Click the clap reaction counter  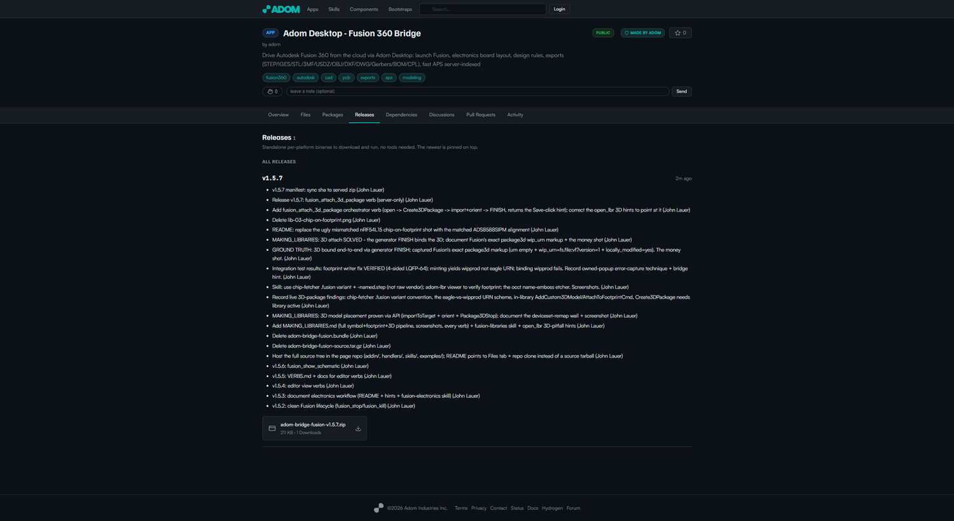(x=272, y=91)
